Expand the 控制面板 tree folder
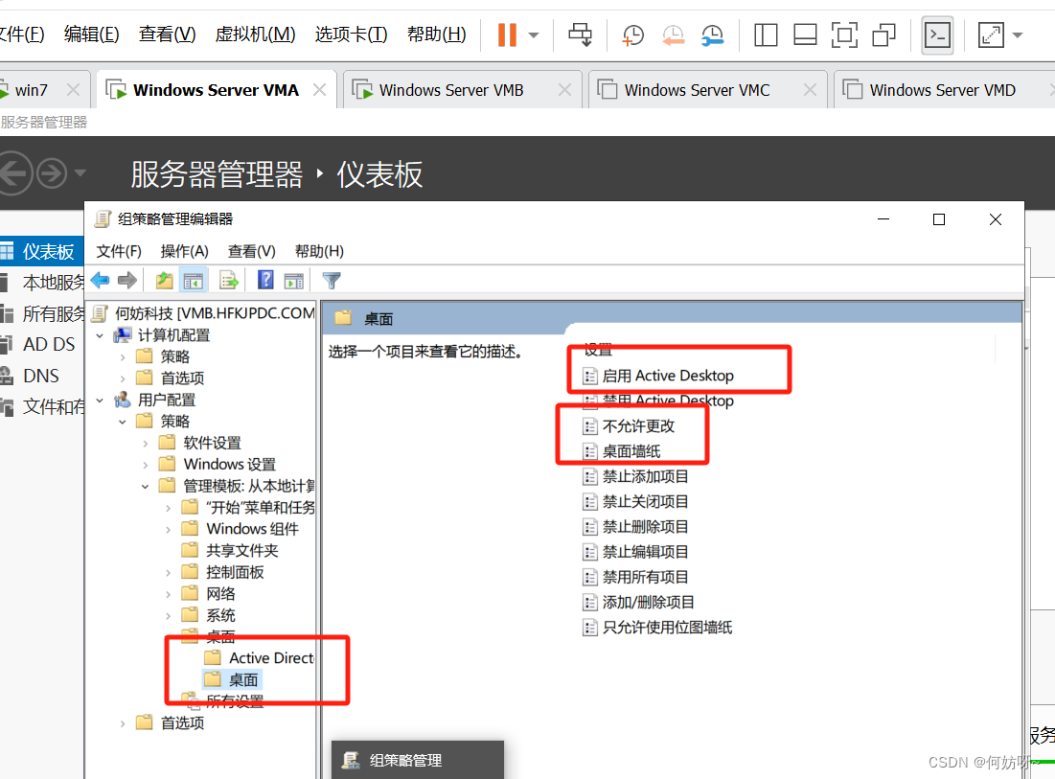The image size is (1055, 779). (x=169, y=572)
